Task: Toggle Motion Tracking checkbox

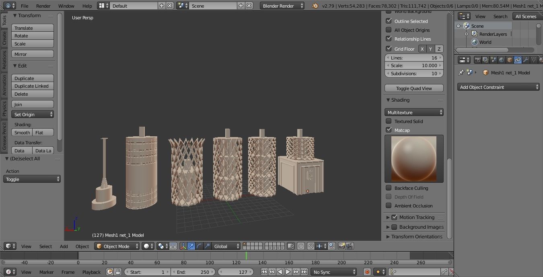Action: [394, 217]
